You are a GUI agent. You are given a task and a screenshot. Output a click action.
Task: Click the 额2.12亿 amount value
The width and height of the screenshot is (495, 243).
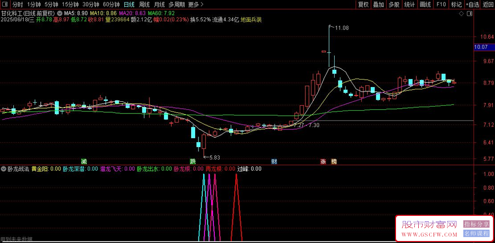click(142, 20)
